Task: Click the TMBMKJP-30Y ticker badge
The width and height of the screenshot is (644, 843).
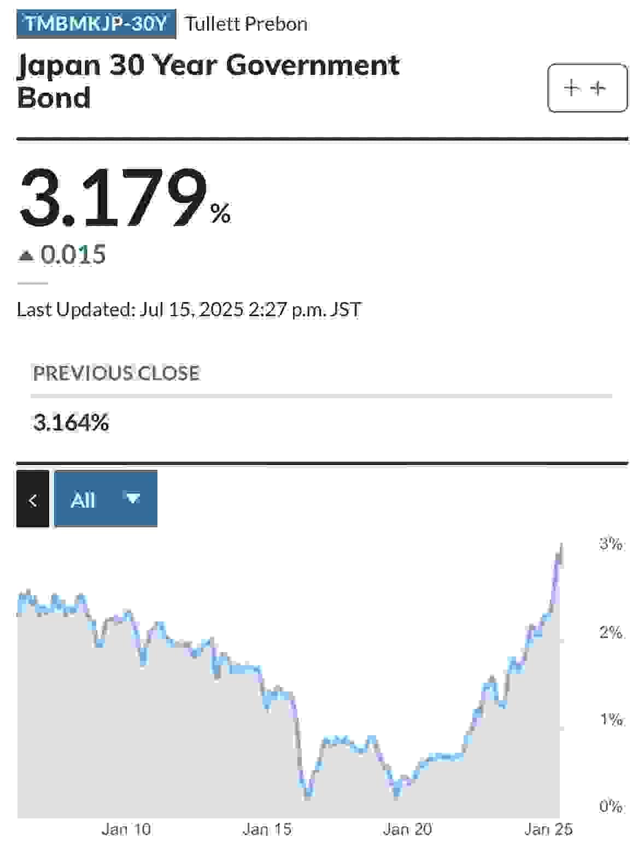Action: [x=96, y=24]
